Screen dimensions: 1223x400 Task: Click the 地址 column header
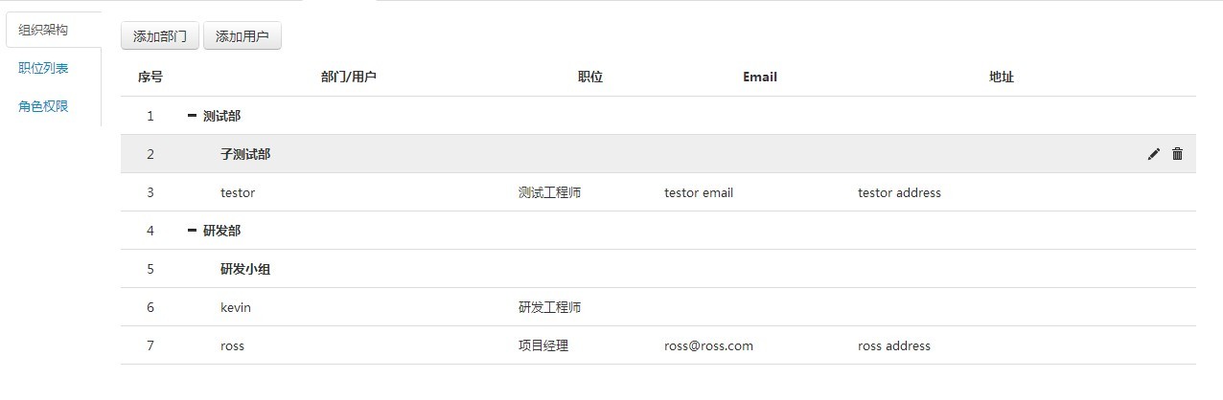pos(1002,77)
